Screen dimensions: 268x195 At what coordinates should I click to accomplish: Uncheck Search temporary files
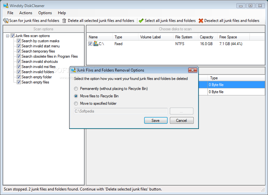coord(19,51)
